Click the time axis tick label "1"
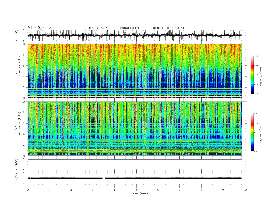The image size is (276, 213). pos(49,190)
